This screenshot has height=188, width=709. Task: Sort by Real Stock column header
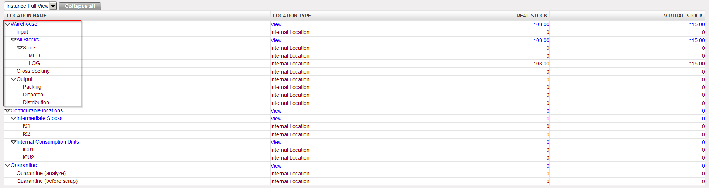click(x=531, y=16)
